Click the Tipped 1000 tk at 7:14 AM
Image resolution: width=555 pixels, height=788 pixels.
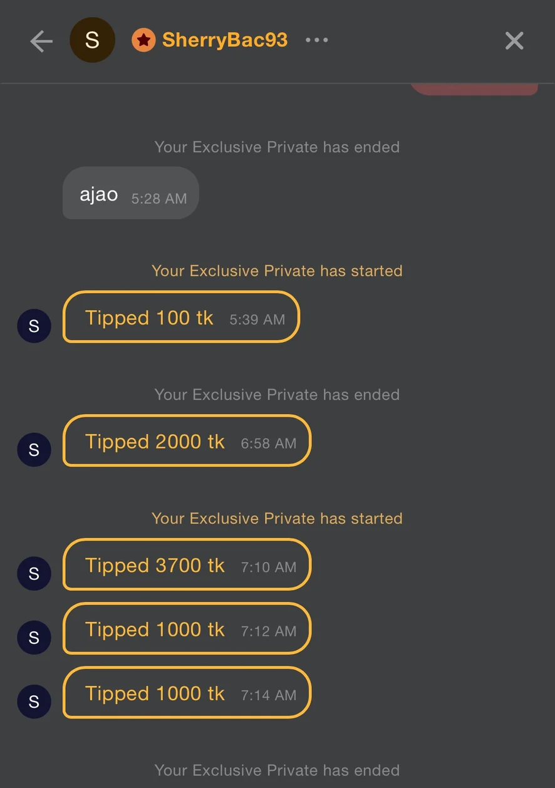pos(187,693)
